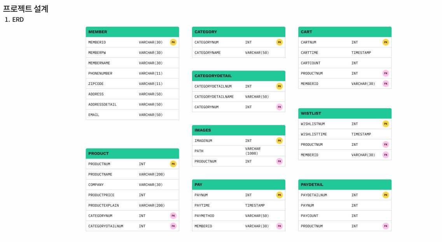Click the PHONENUMBER field name

pos(100,73)
